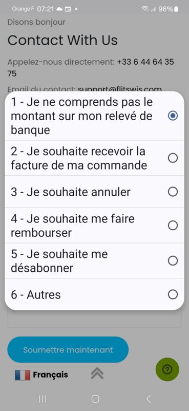Tap the Wi-Fi icon in status bar
The image size is (189, 411).
(x=144, y=9)
